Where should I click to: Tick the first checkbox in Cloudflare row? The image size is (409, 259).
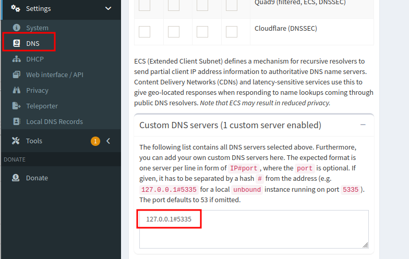click(145, 32)
